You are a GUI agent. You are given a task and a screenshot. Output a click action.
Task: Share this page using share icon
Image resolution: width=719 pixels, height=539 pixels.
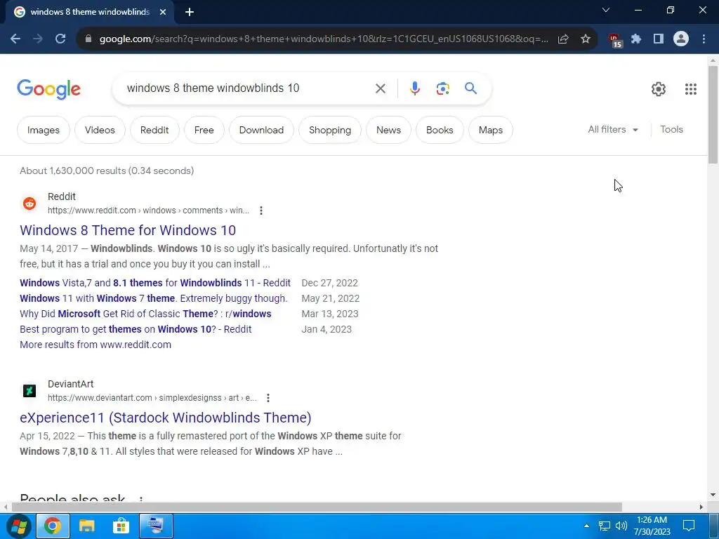coord(563,39)
